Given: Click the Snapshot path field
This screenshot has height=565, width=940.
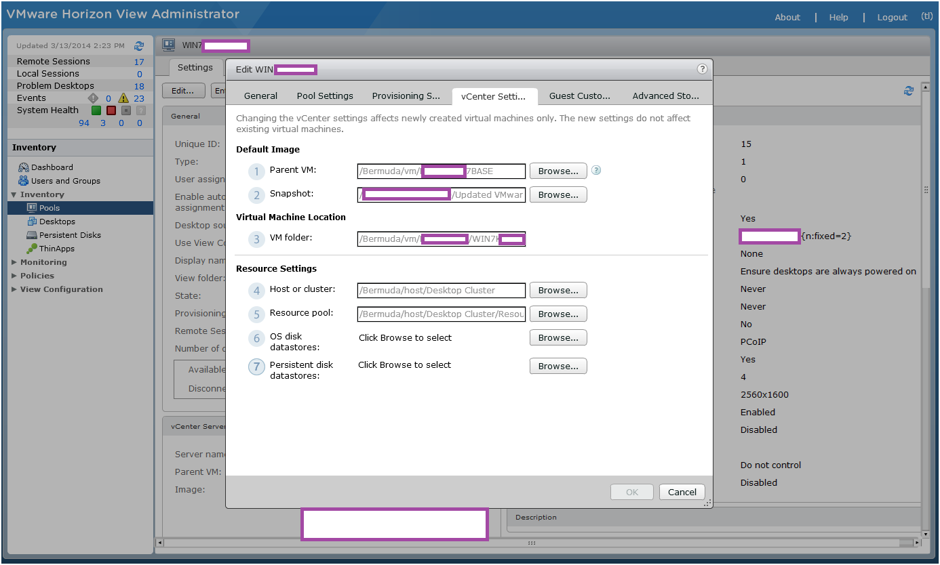Looking at the screenshot, I should (x=442, y=195).
